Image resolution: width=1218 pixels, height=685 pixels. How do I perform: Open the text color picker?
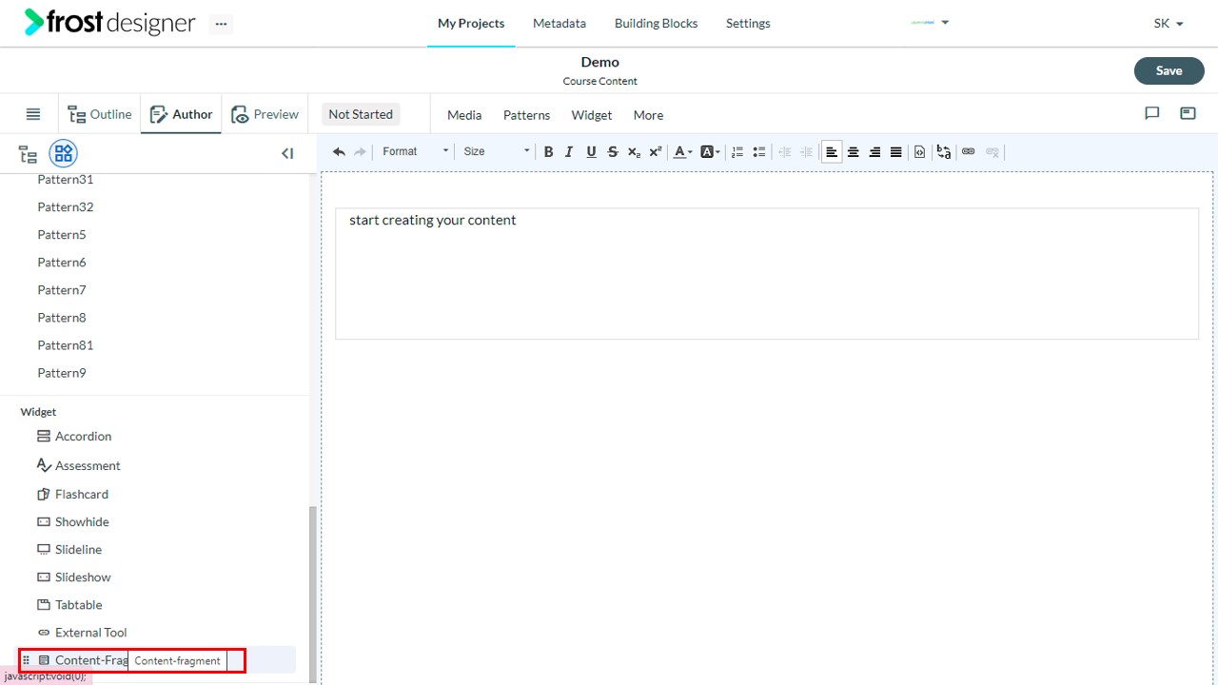(682, 151)
